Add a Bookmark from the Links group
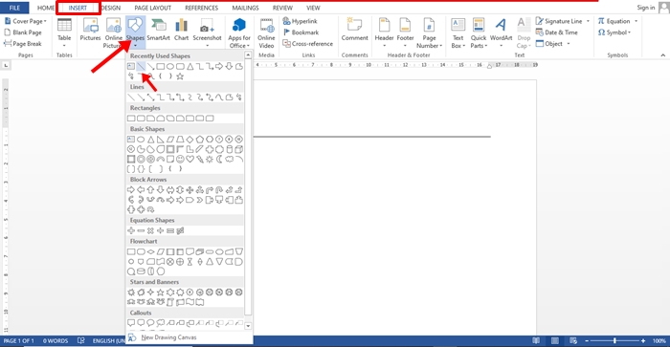 pyautogui.click(x=301, y=33)
